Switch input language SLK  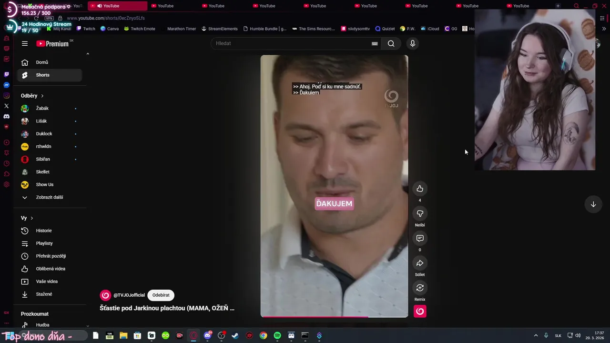pos(558,336)
